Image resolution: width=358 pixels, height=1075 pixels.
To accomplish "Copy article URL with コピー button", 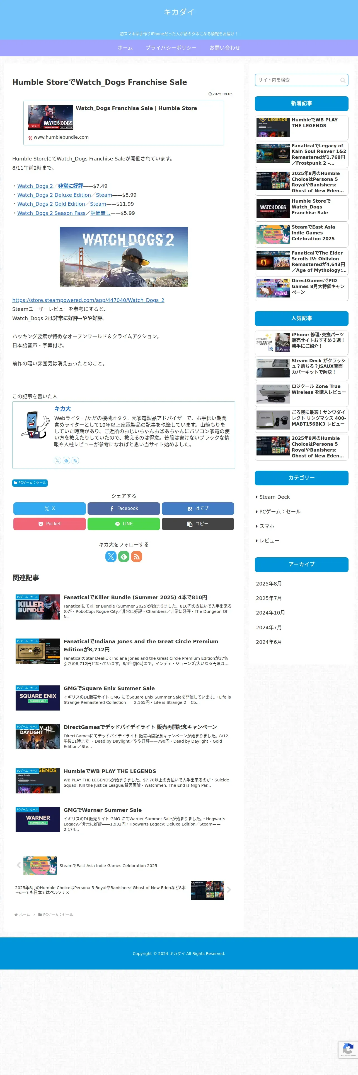I will [x=198, y=524].
